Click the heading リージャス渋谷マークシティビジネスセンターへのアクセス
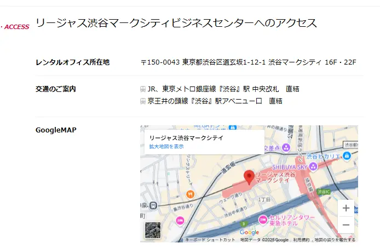This screenshot has width=380, height=249. [x=176, y=23]
